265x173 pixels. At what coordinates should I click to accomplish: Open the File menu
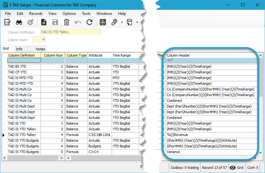[8, 14]
